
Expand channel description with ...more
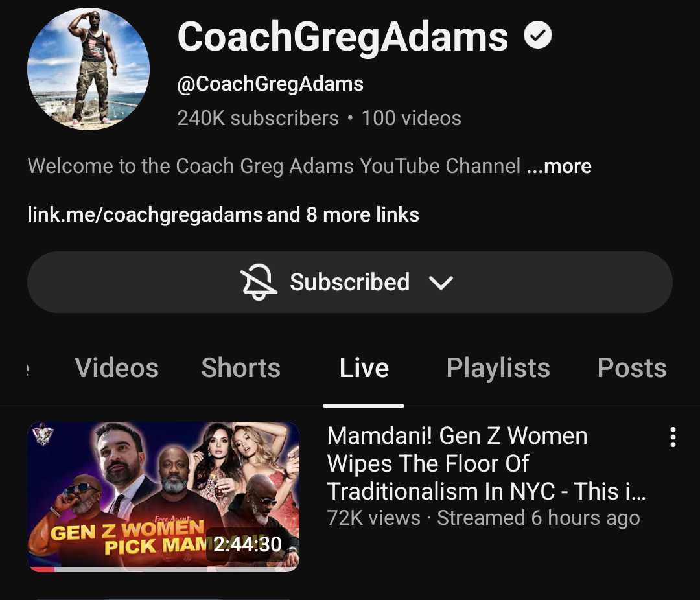tap(559, 166)
